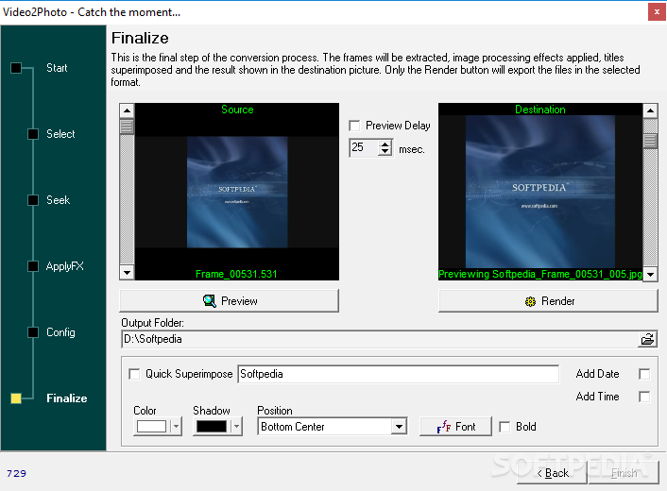This screenshot has width=667, height=491.
Task: Click the Back button
Action: pos(552,473)
